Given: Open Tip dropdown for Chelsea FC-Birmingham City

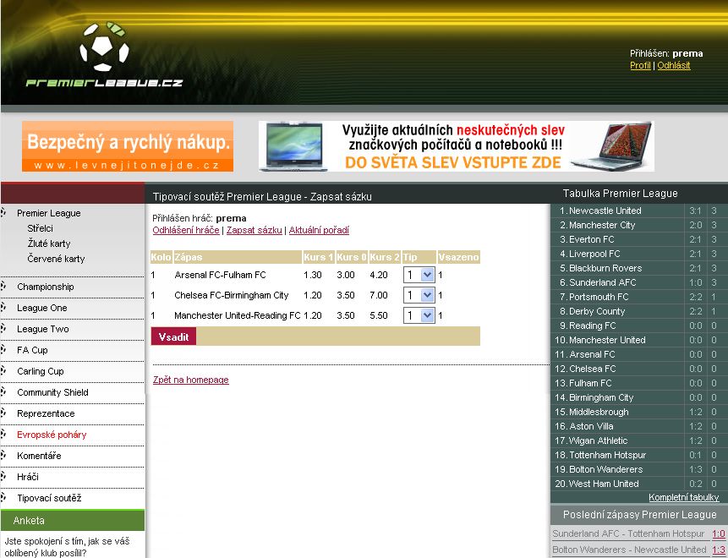Looking at the screenshot, I should 419,295.
